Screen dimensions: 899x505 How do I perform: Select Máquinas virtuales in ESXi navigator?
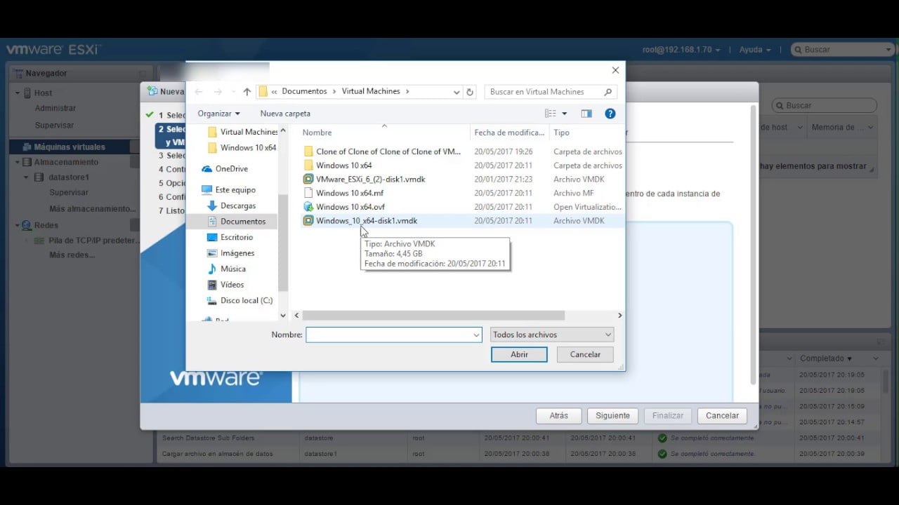click(70, 147)
